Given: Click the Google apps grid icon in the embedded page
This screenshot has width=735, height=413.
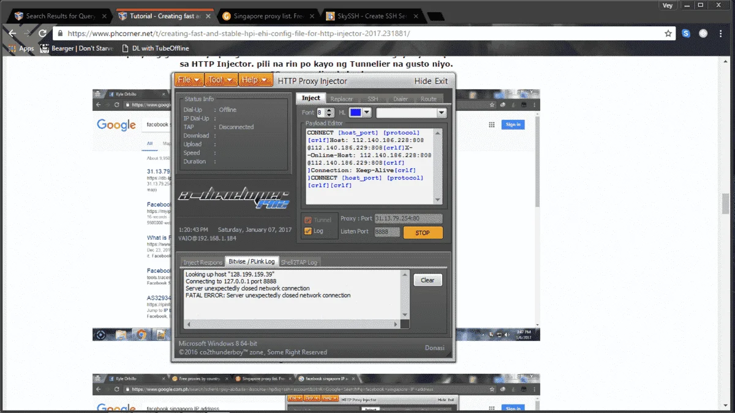Looking at the screenshot, I should (x=491, y=125).
